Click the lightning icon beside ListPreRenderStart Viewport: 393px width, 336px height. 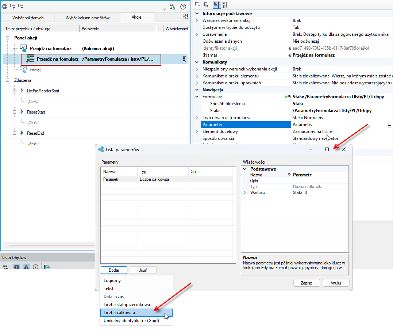[22, 91]
